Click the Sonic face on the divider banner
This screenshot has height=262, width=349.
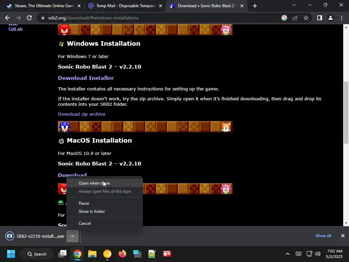[64, 127]
